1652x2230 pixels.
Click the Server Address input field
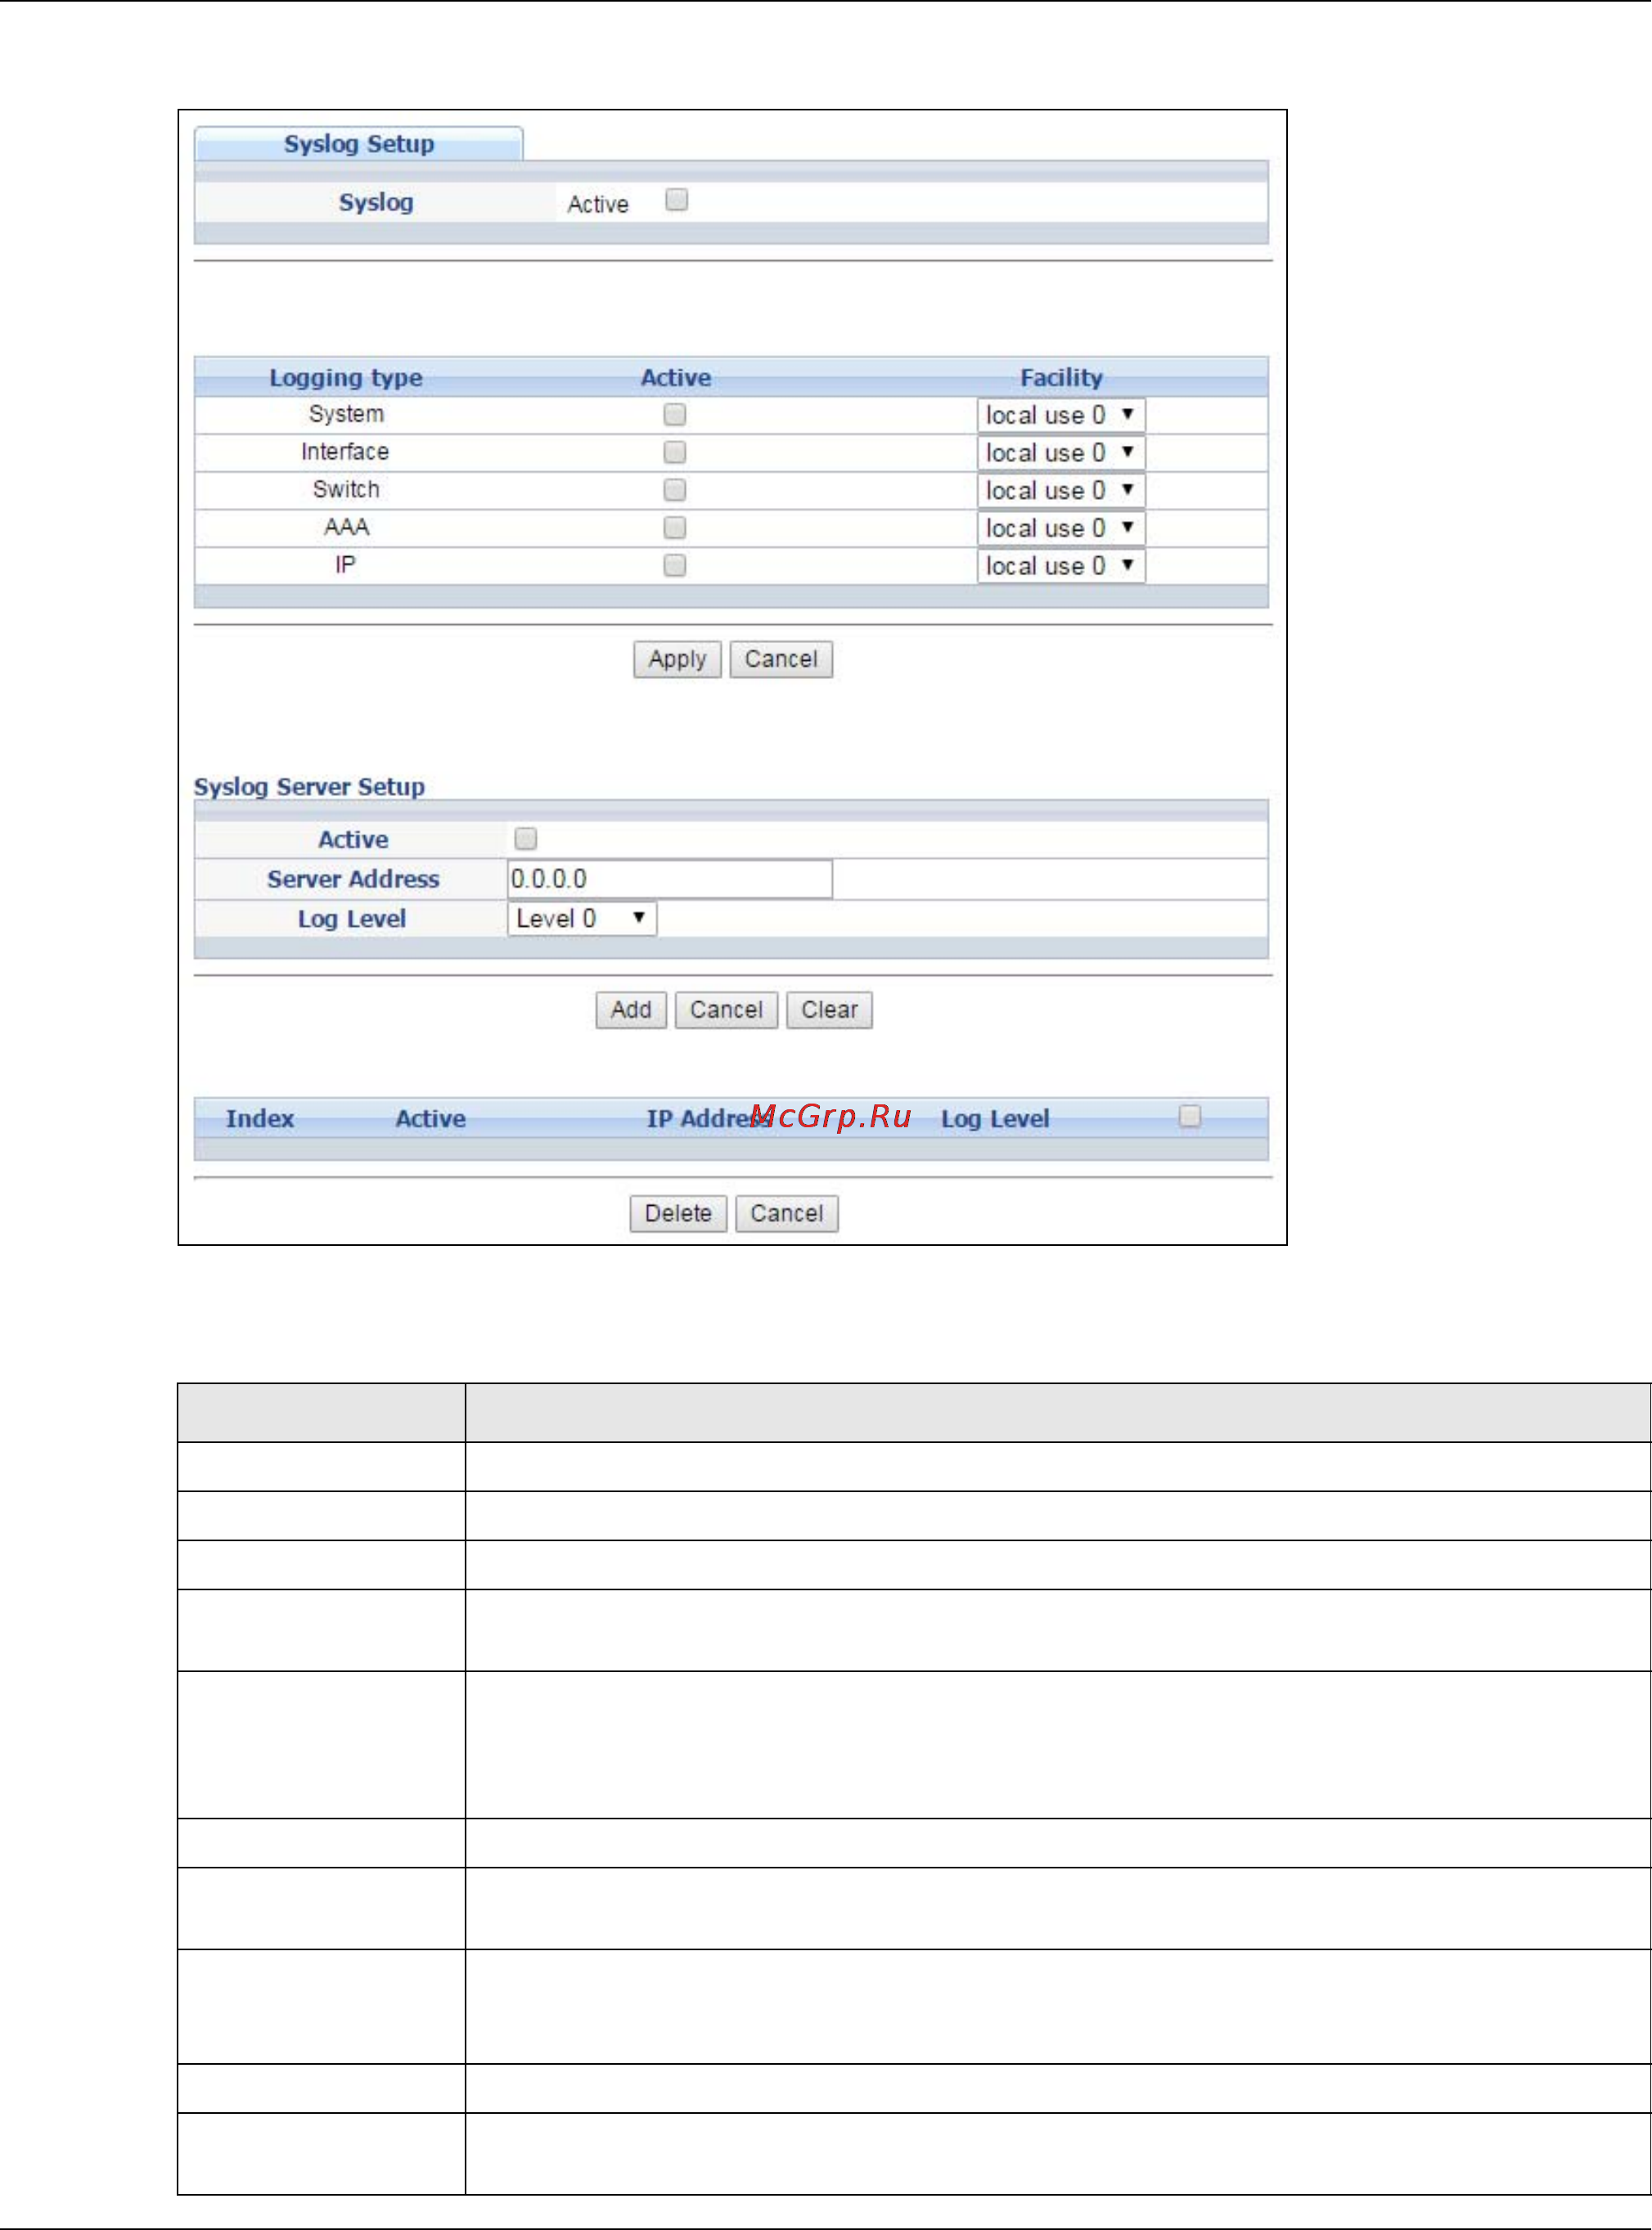tap(670, 879)
